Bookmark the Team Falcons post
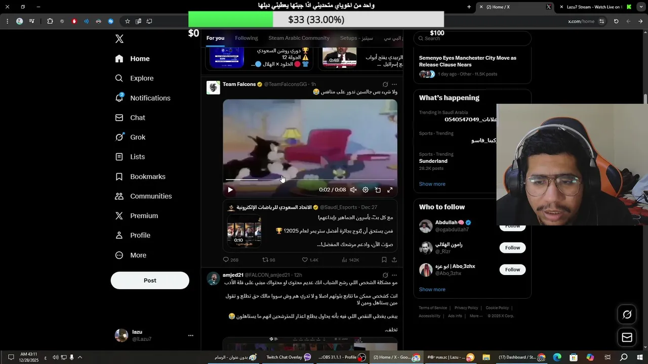Image resolution: width=648 pixels, height=364 pixels. [x=384, y=260]
